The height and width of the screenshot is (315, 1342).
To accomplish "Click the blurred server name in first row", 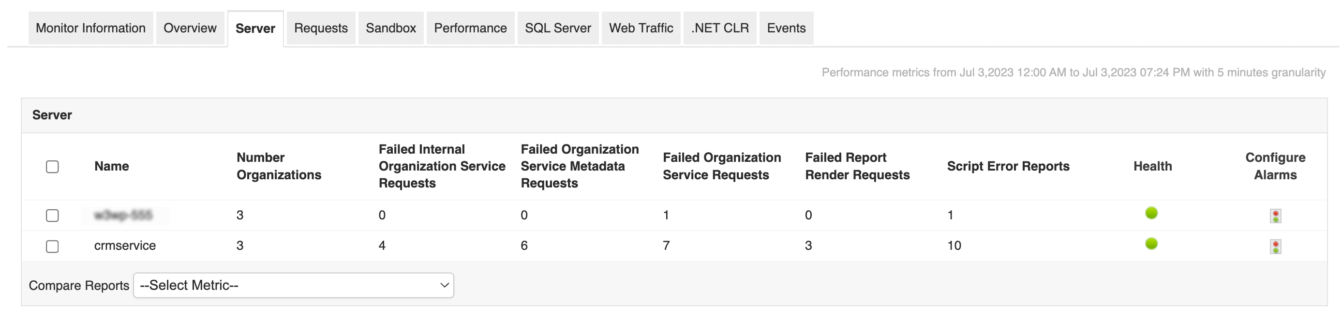I will point(123,215).
